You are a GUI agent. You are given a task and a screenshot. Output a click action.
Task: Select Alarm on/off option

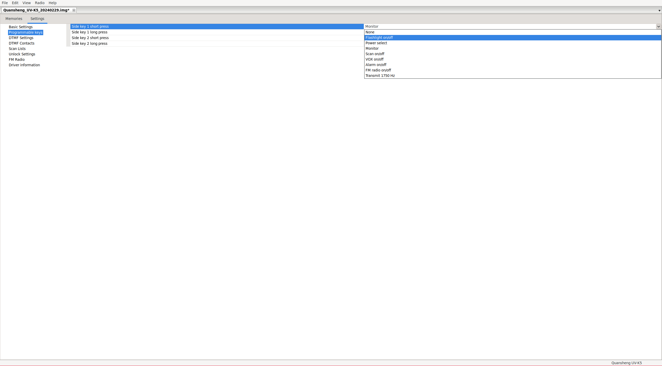click(376, 65)
